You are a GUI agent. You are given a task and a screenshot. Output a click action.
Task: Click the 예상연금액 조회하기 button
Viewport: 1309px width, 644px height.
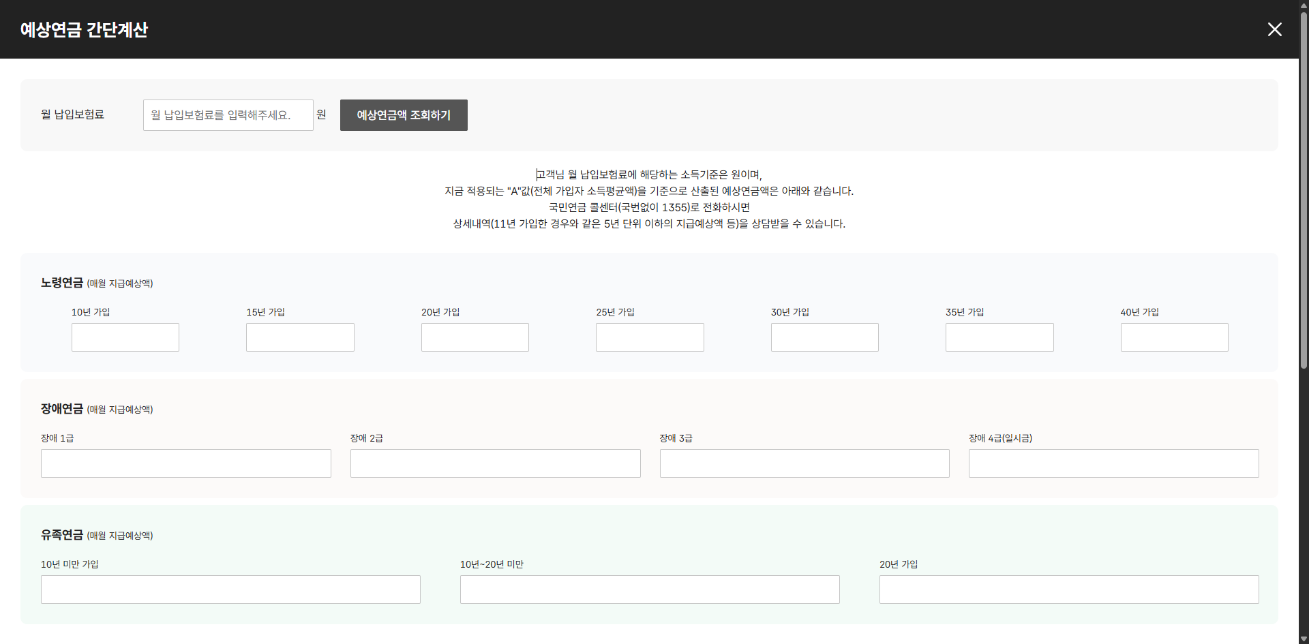pyautogui.click(x=404, y=114)
